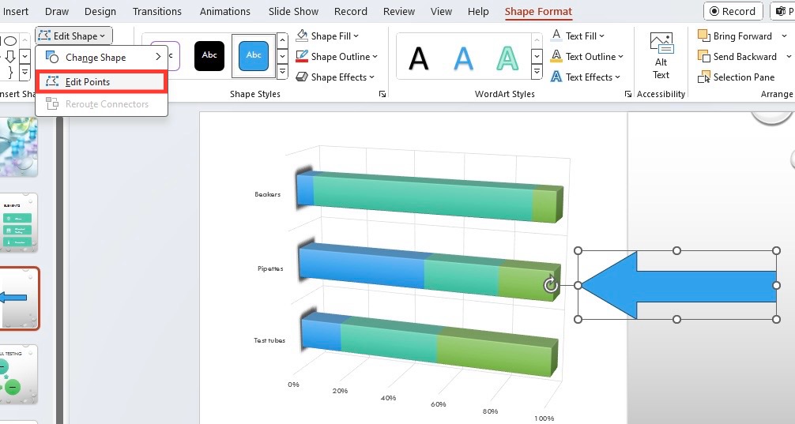Choose Change Shape from the menu
795x424 pixels.
(102, 58)
